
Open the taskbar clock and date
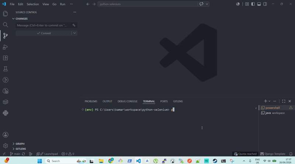click(x=285, y=161)
